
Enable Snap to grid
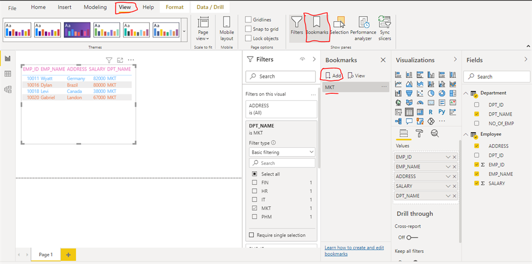248,29
